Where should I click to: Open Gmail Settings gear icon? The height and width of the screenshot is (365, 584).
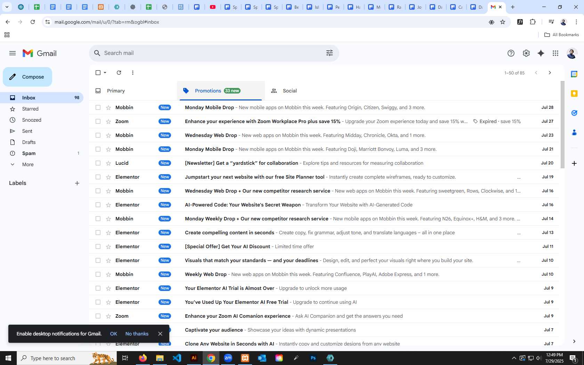coord(526,53)
